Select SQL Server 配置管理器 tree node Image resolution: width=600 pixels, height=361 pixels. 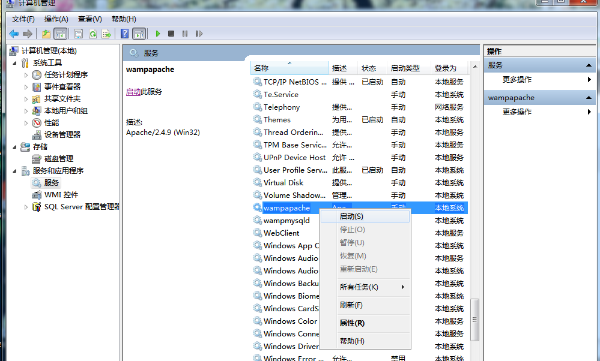(82, 207)
